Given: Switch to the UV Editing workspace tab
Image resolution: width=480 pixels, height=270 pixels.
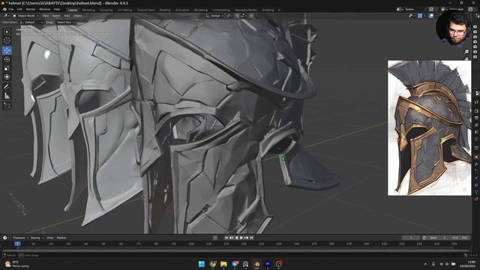Looking at the screenshot, I should pyautogui.click(x=124, y=10).
